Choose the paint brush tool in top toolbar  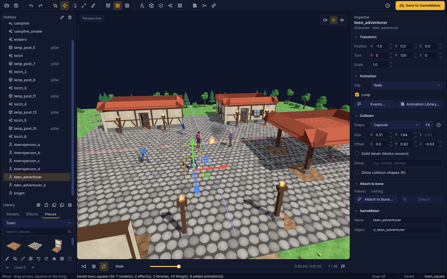click(93, 6)
